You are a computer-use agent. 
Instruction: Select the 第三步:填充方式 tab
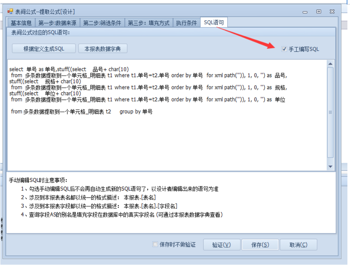[149, 23]
